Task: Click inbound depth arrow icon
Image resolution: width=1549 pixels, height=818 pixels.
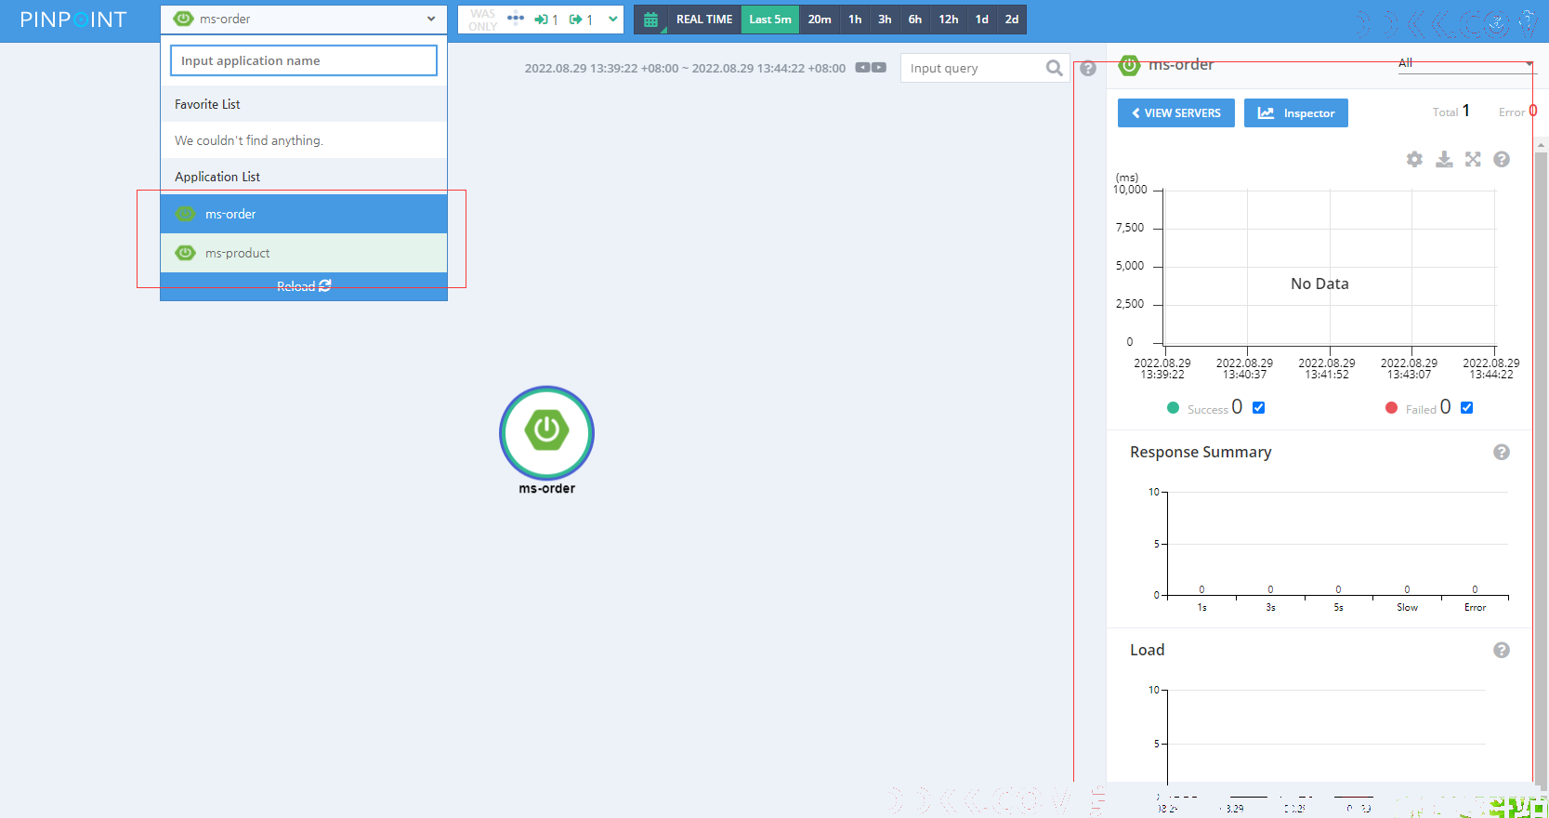Action: point(541,20)
